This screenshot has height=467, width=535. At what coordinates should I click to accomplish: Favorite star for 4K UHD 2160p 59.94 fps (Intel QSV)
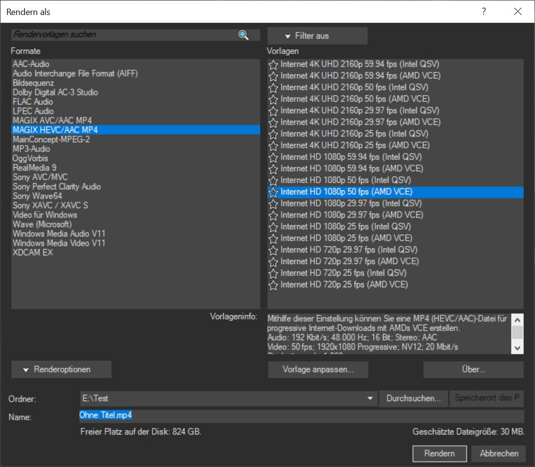[x=273, y=64]
